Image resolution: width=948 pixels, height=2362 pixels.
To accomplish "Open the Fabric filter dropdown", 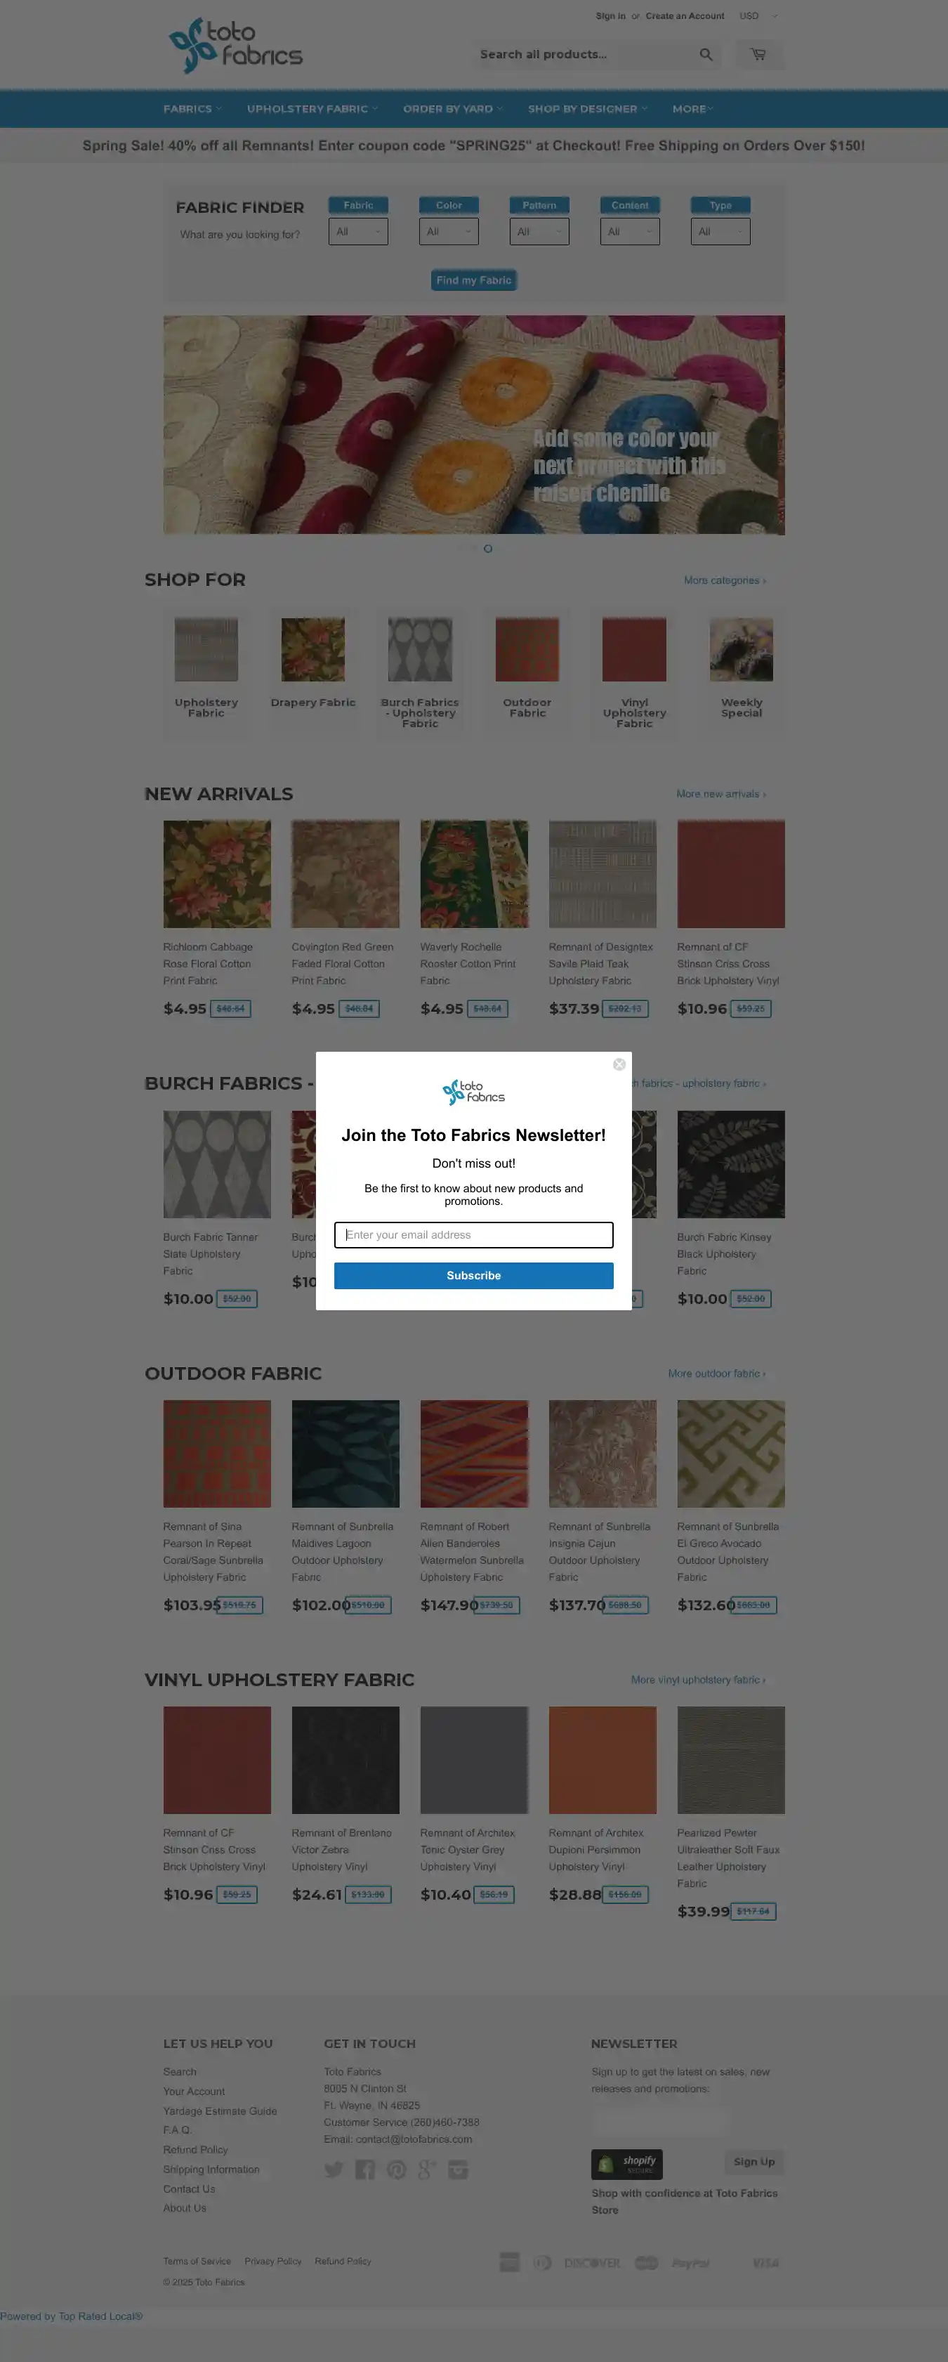I will (357, 231).
